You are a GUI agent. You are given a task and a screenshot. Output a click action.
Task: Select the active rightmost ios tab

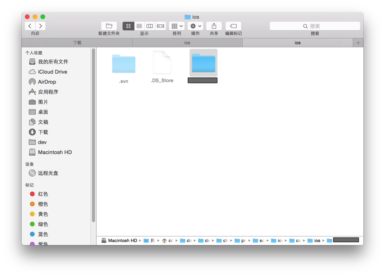point(298,43)
